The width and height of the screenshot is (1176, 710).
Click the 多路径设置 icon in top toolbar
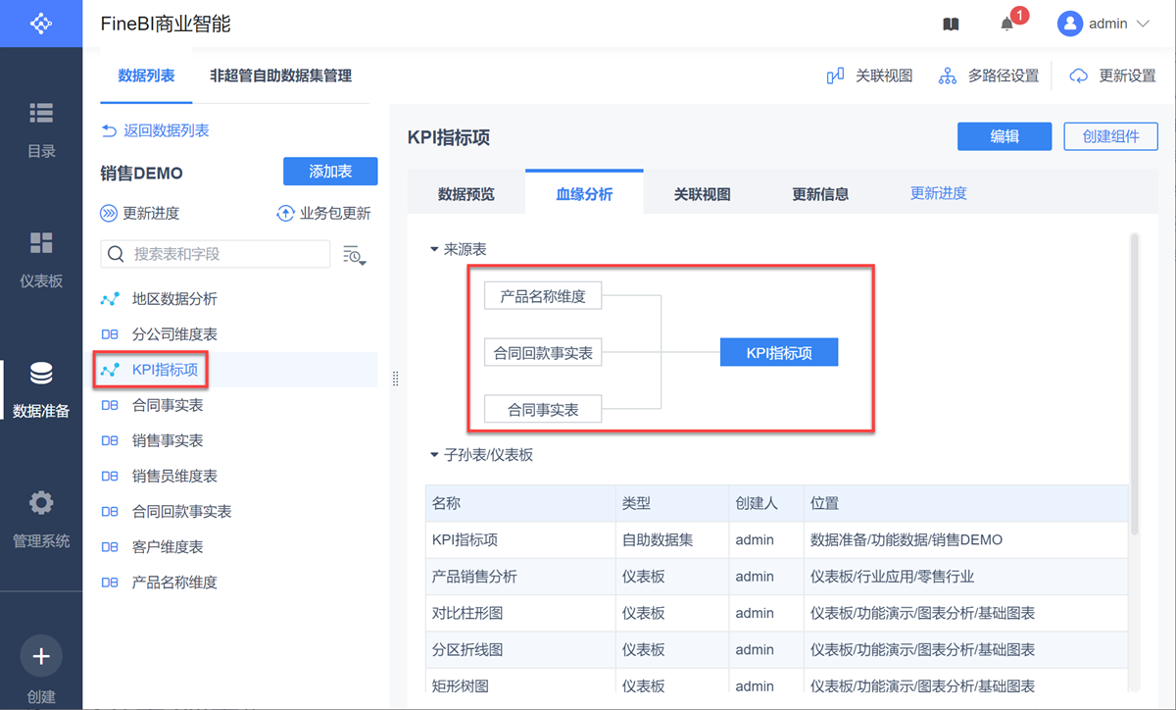948,76
